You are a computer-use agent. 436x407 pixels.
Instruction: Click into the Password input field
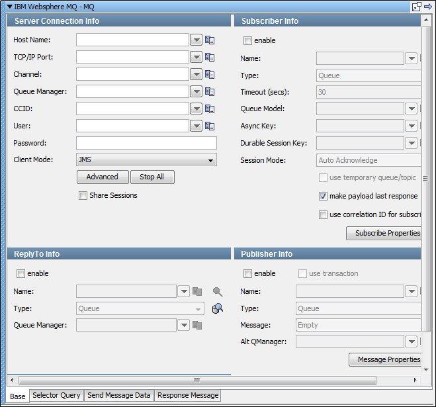[146, 143]
